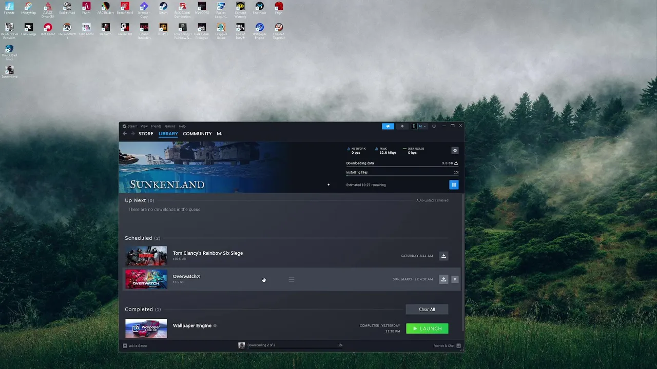Screen dimensions: 657x369
Task: Open the Riot Client desktop shortcut
Action: [48, 29]
